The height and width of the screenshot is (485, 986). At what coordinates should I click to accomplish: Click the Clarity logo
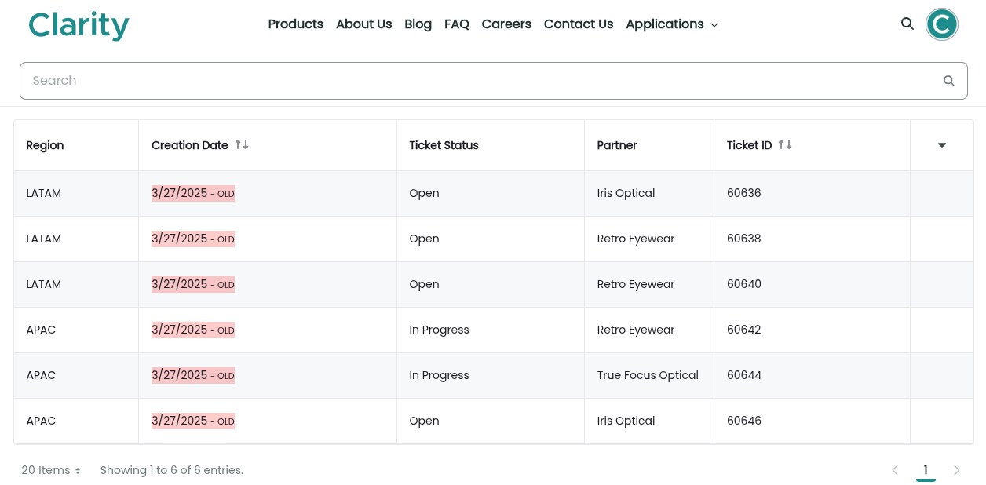pos(79,25)
